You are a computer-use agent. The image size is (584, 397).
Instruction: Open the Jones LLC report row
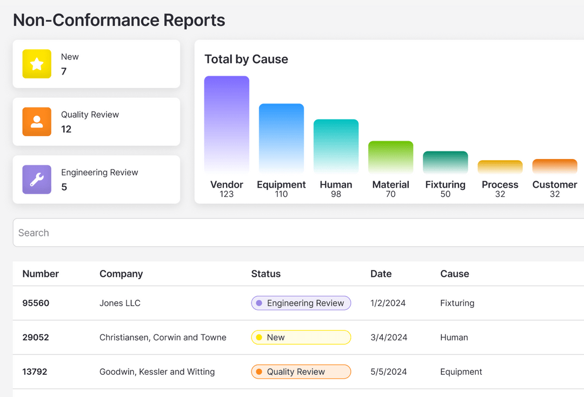click(x=120, y=303)
